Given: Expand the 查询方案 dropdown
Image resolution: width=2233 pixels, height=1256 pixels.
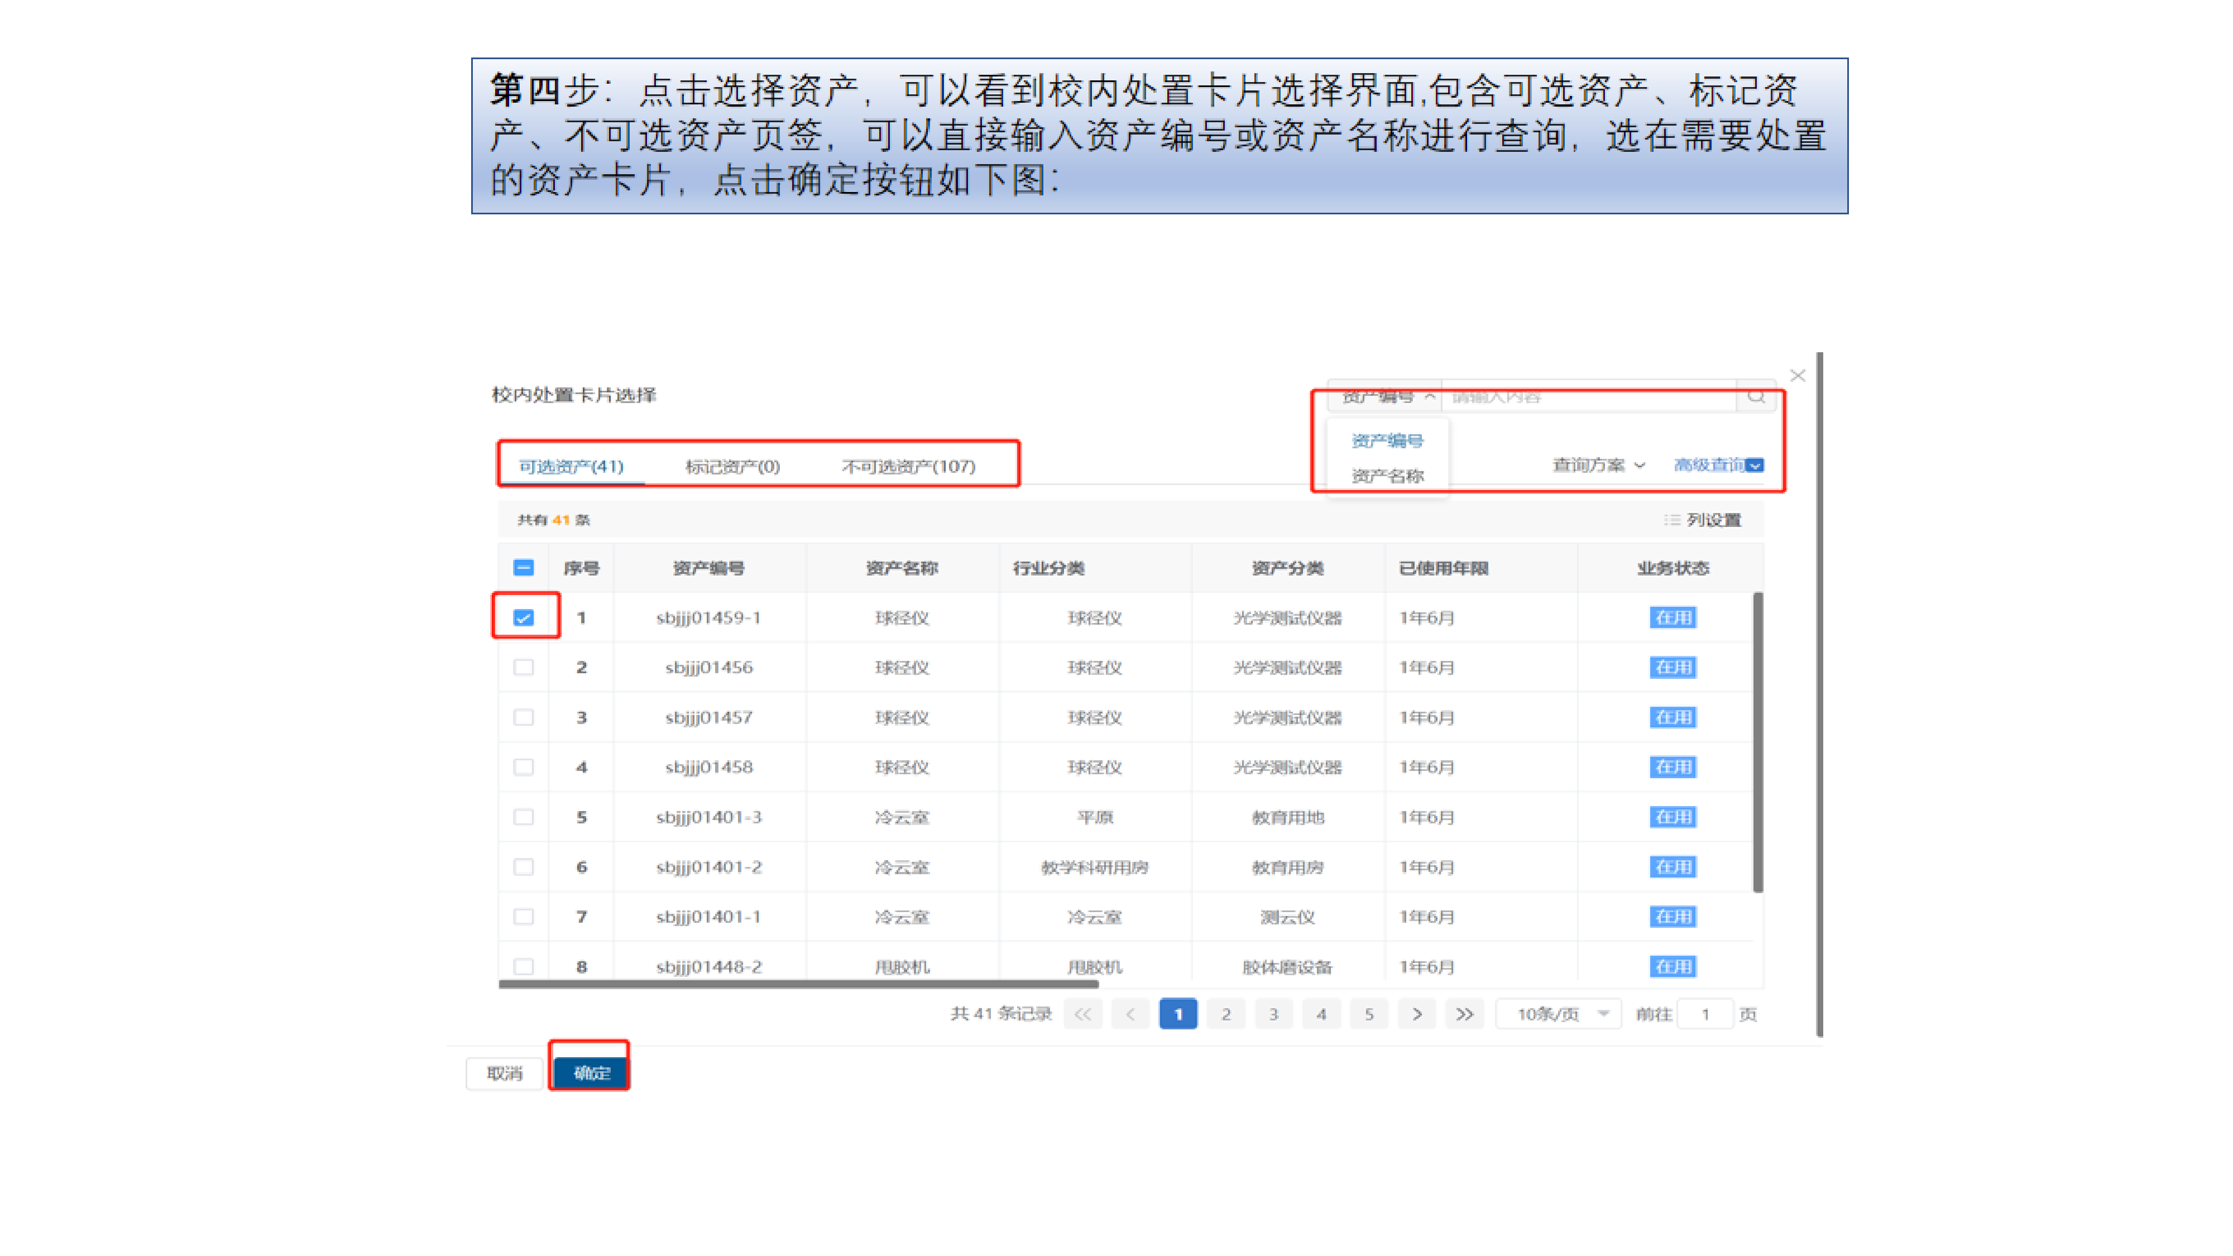Looking at the screenshot, I should [x=1598, y=464].
